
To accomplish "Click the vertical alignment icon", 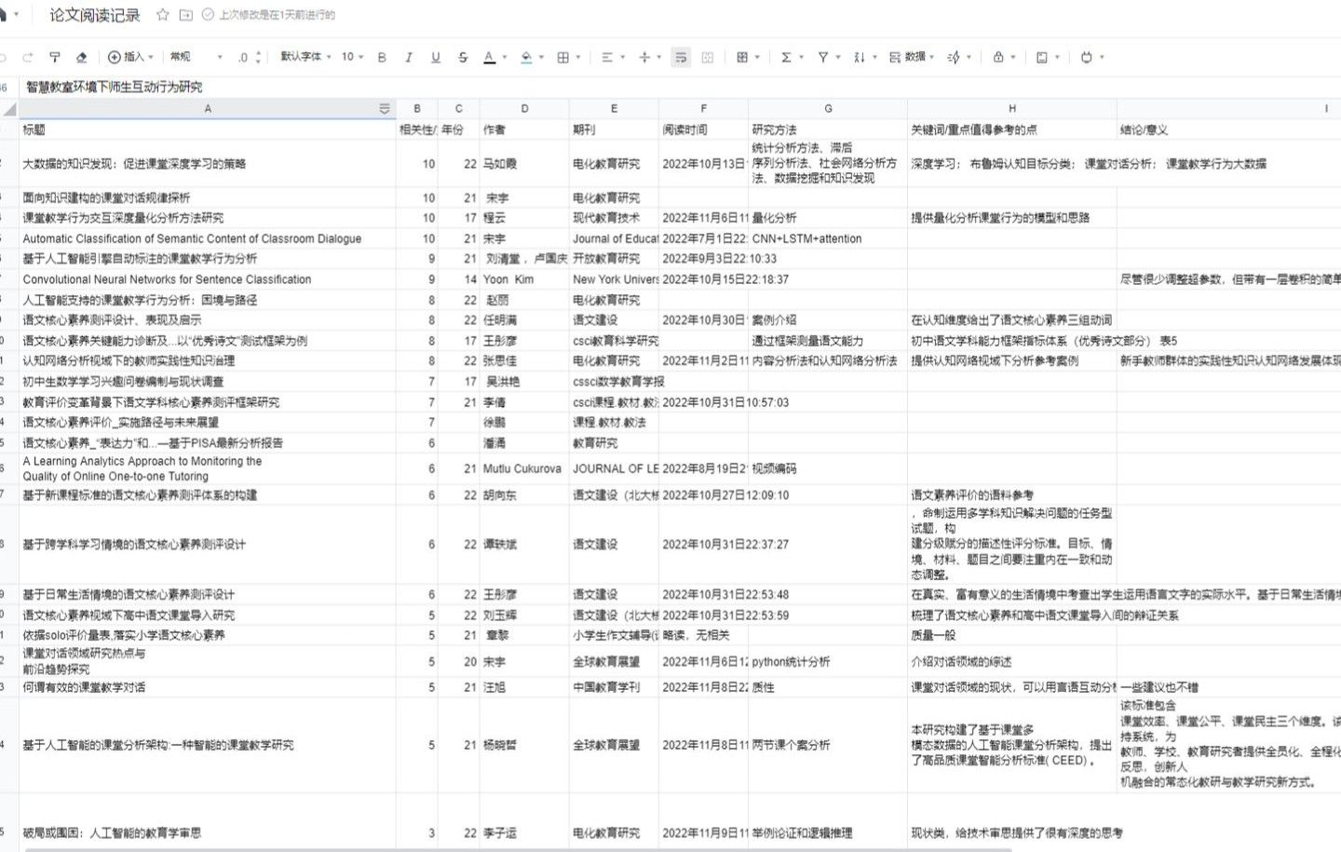I will (644, 57).
